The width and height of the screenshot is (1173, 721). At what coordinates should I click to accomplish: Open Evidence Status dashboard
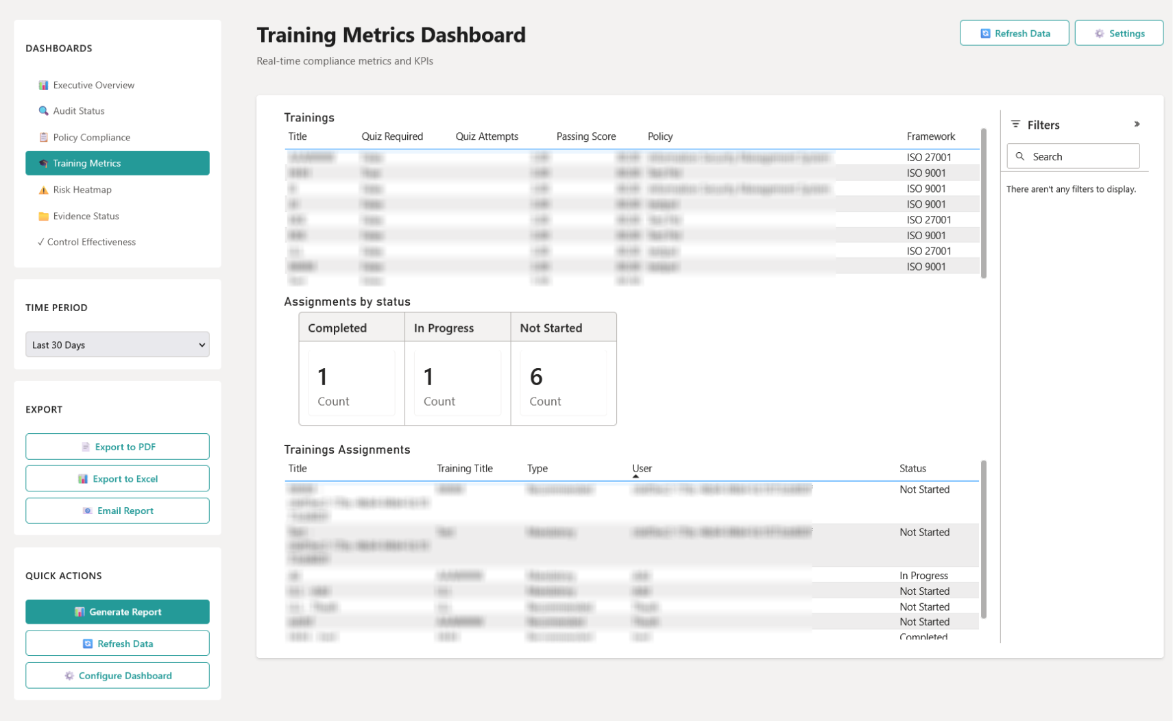pos(117,216)
